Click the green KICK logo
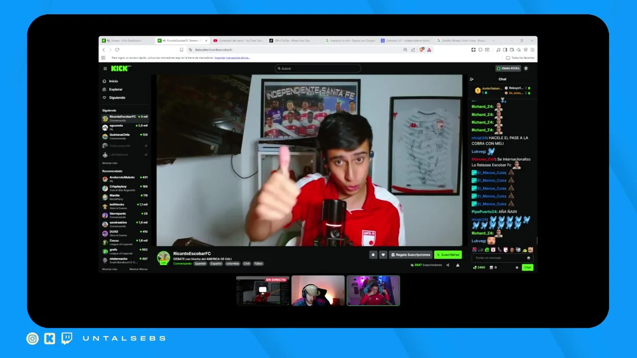This screenshot has height=358, width=637. point(120,69)
